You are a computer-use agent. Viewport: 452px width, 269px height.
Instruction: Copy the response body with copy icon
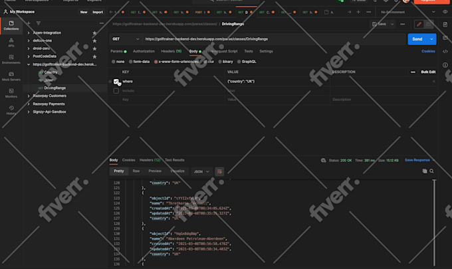[x=425, y=171]
